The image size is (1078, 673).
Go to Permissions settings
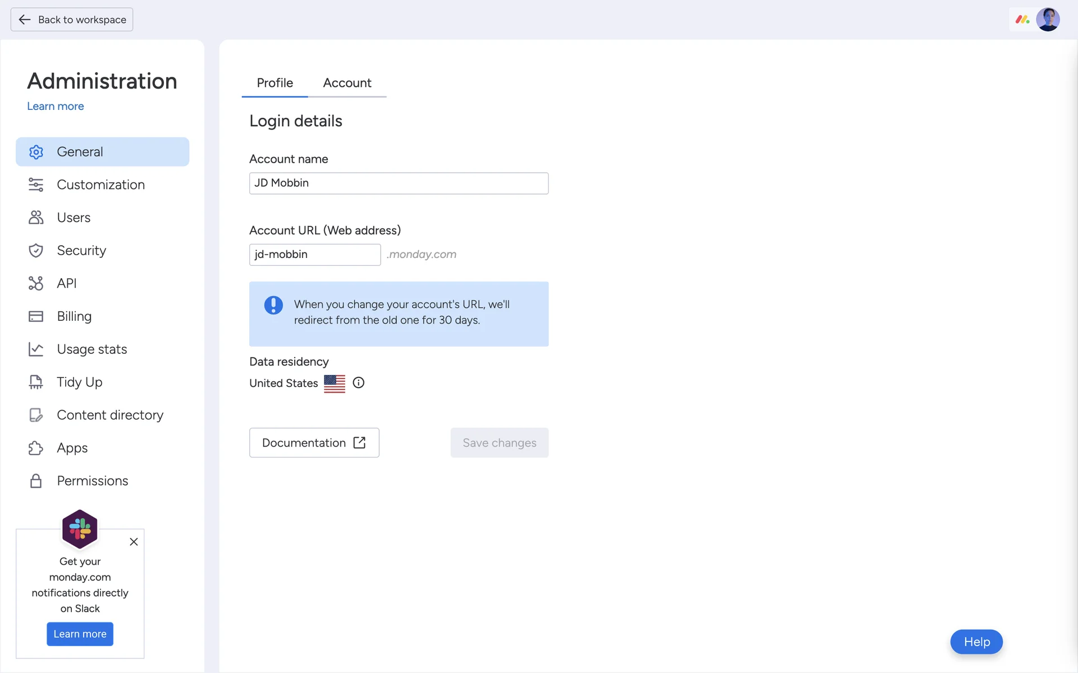point(92,481)
